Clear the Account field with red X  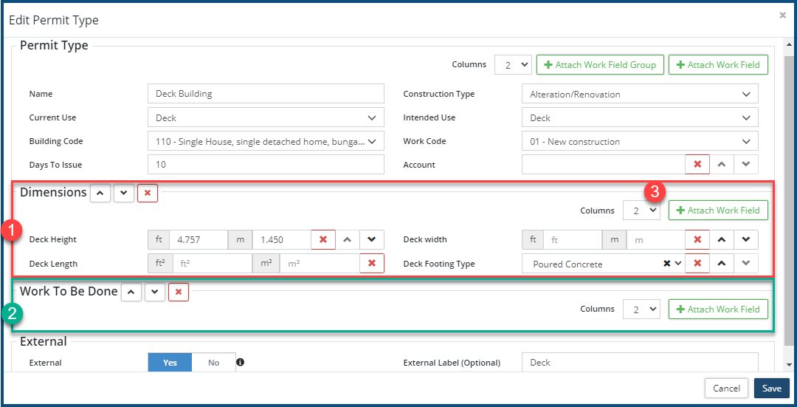(697, 165)
